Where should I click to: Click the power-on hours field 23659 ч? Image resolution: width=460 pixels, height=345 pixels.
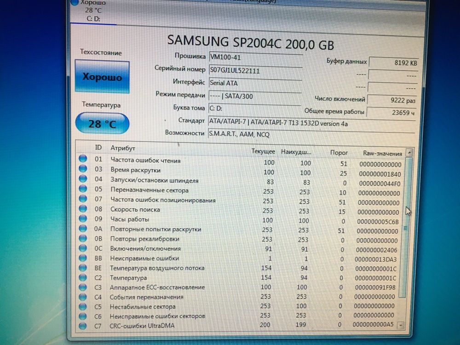391,112
